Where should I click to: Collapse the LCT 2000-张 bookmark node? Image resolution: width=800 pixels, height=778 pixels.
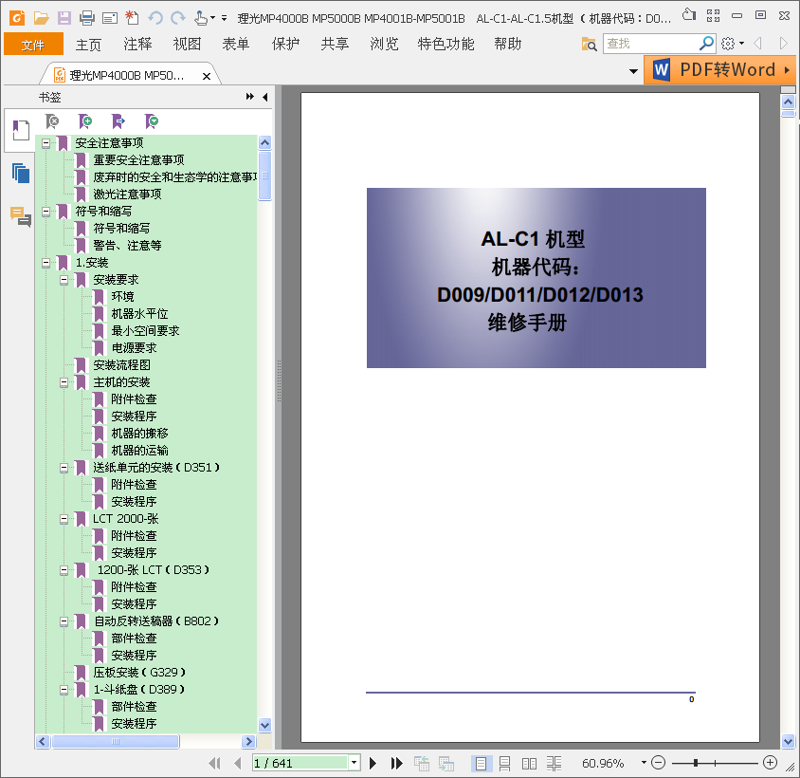pyautogui.click(x=64, y=519)
